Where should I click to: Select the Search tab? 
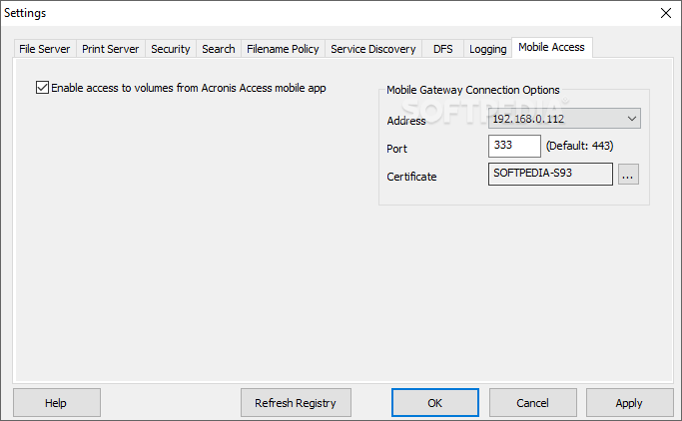tap(219, 49)
